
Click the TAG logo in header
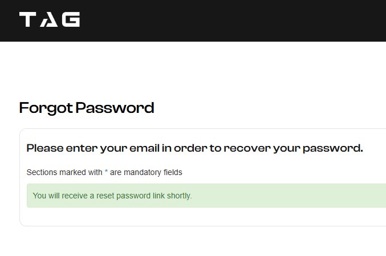click(x=50, y=19)
